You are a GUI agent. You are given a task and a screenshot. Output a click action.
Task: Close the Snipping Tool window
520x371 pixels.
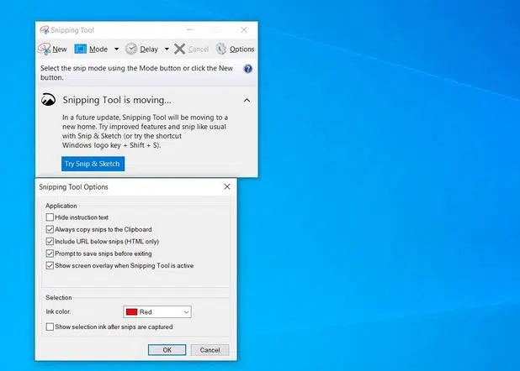(244, 29)
